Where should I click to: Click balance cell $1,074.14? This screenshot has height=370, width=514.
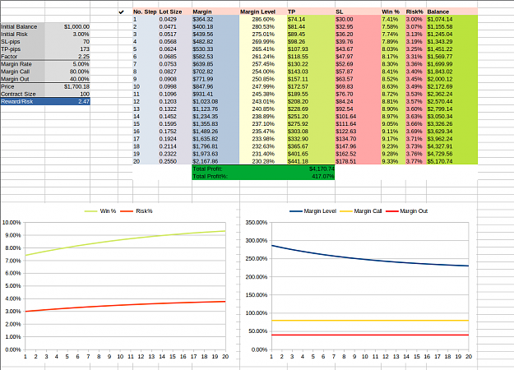[x=452, y=20]
